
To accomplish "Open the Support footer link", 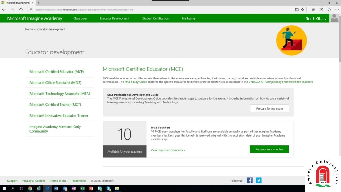I will click(12, 181).
